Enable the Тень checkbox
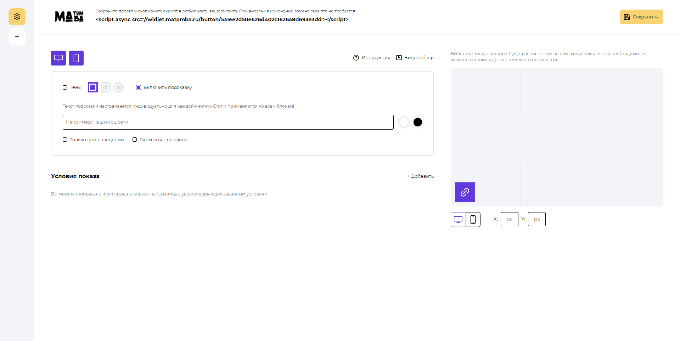This screenshot has height=341, width=680. click(65, 87)
